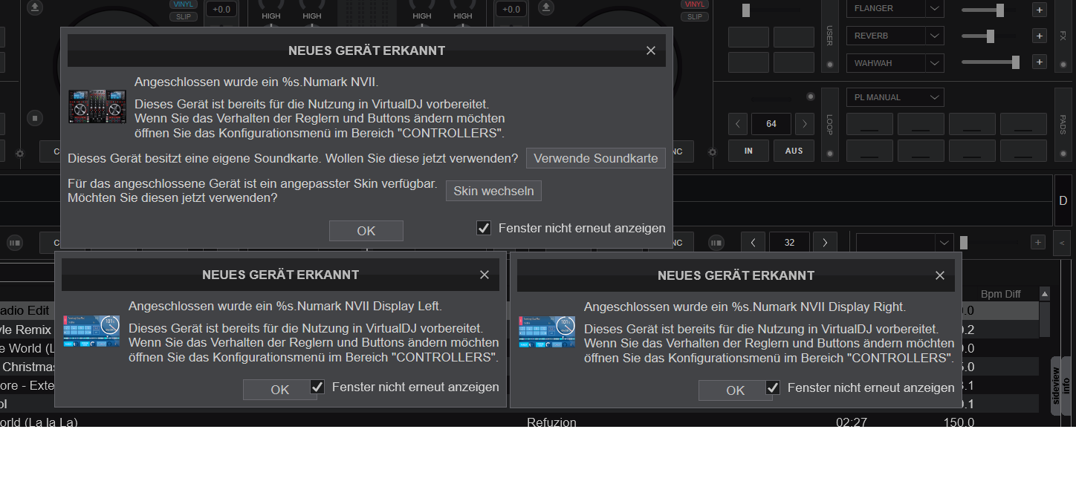Toggle the indicator dot under PADS tab
This screenshot has width=1076, height=481.
click(x=1062, y=155)
